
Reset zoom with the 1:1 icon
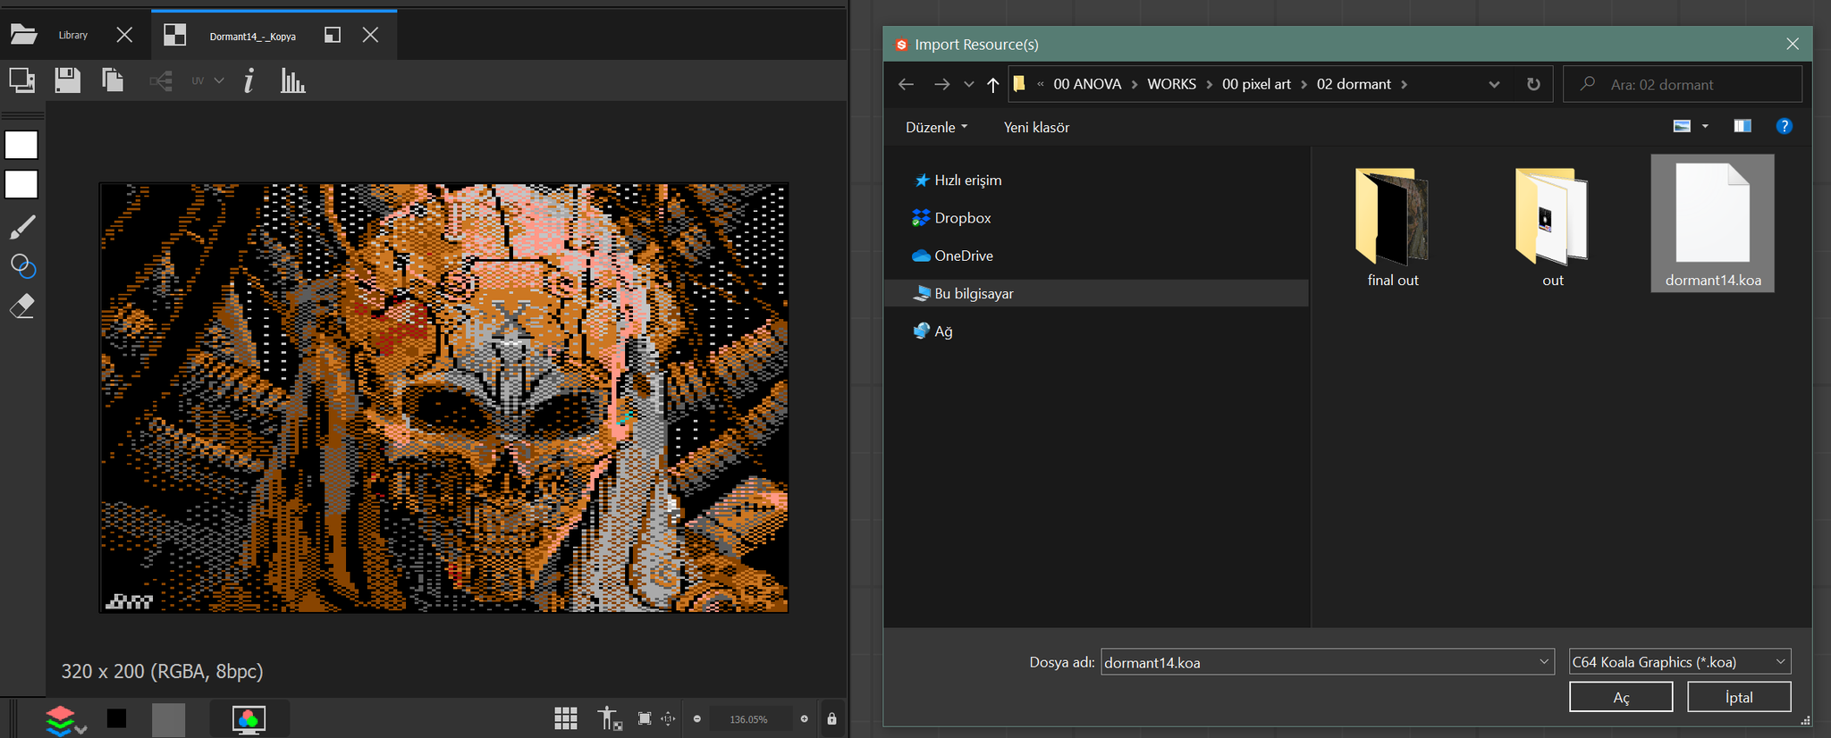click(x=668, y=718)
